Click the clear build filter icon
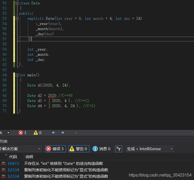 (x=119, y=149)
